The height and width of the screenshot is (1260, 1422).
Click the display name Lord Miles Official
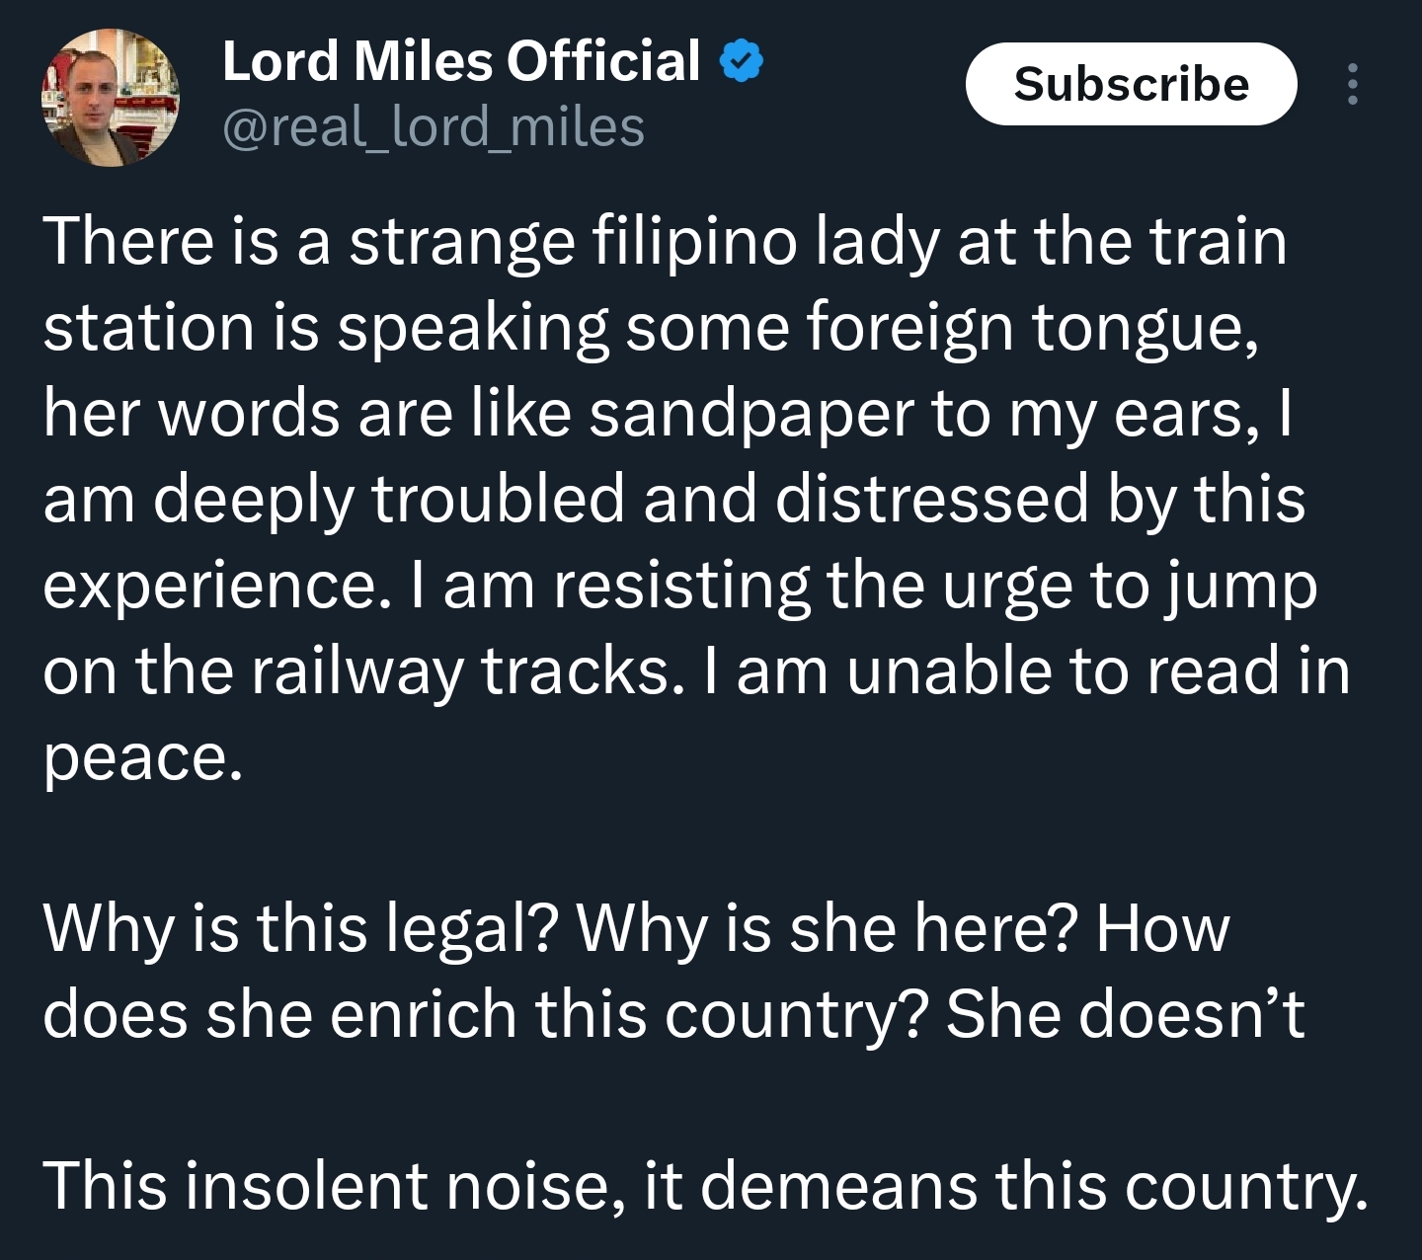coord(459,61)
